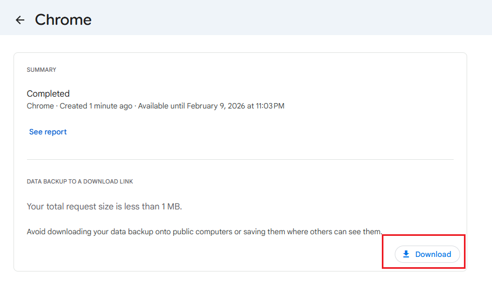Select the SUMMARY section label
The width and height of the screenshot is (492, 292).
tap(42, 70)
